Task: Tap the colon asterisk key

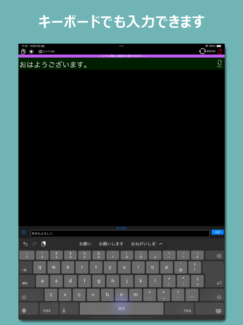Action: pyautogui.click(x=183, y=281)
